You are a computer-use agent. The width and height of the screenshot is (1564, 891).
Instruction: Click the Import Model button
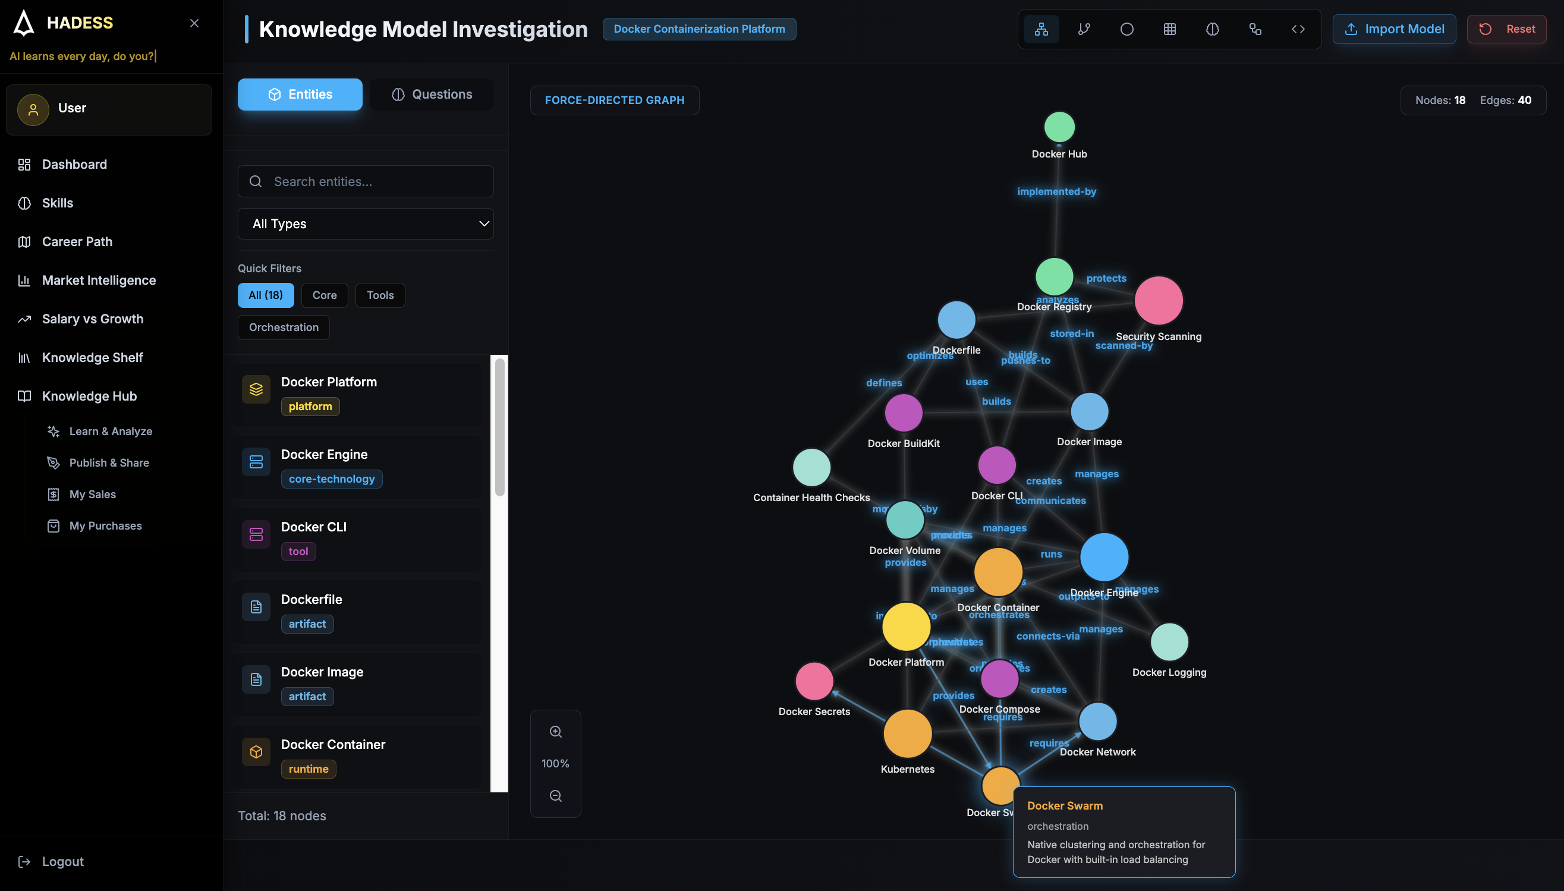click(1393, 29)
